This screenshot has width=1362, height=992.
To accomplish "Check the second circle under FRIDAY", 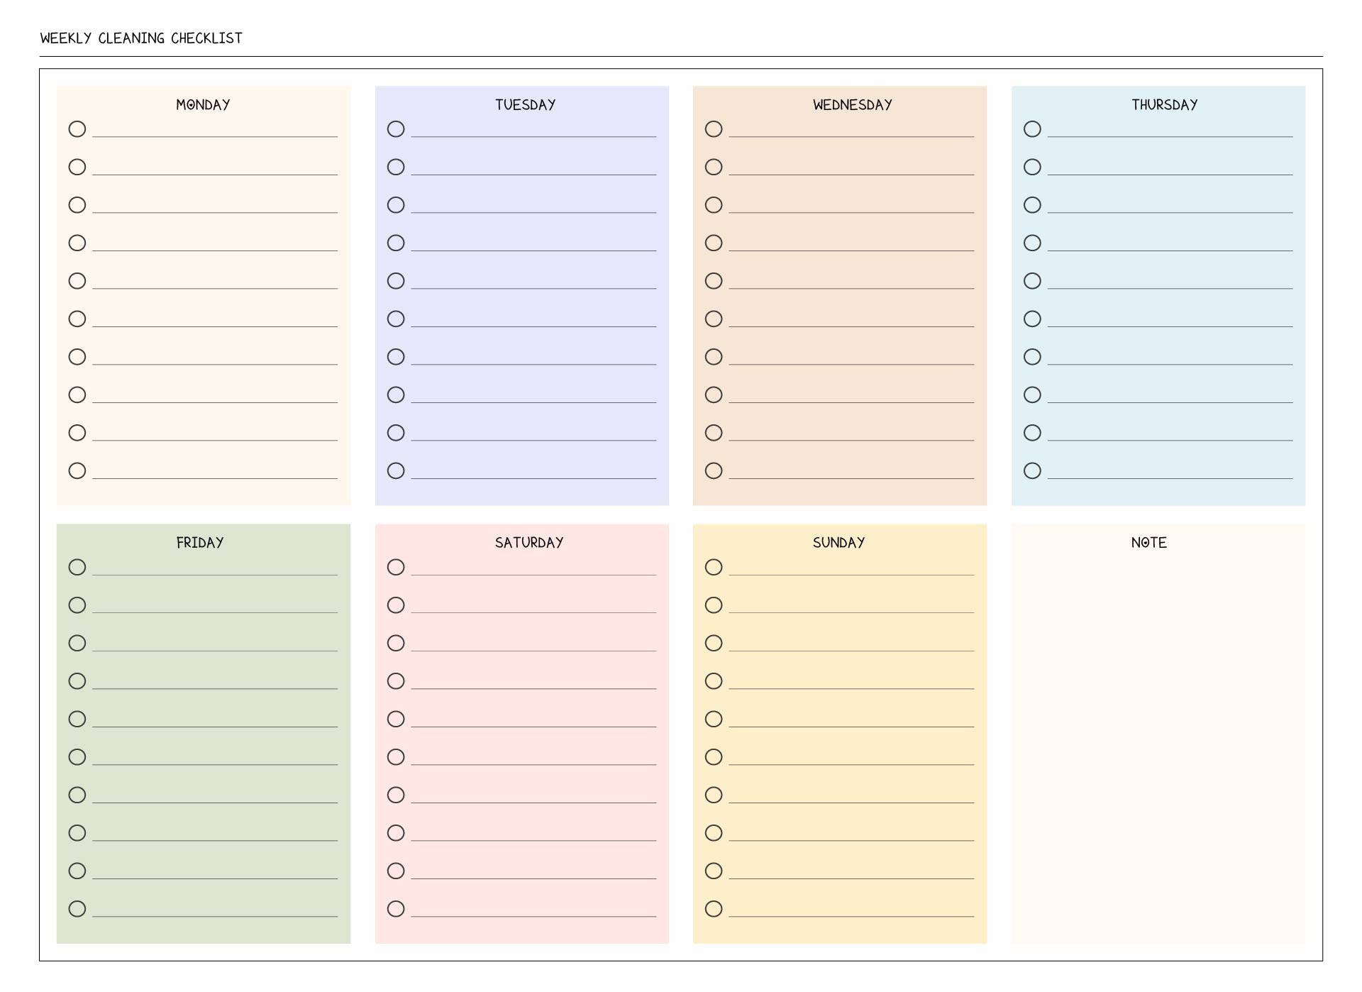I will tap(77, 605).
